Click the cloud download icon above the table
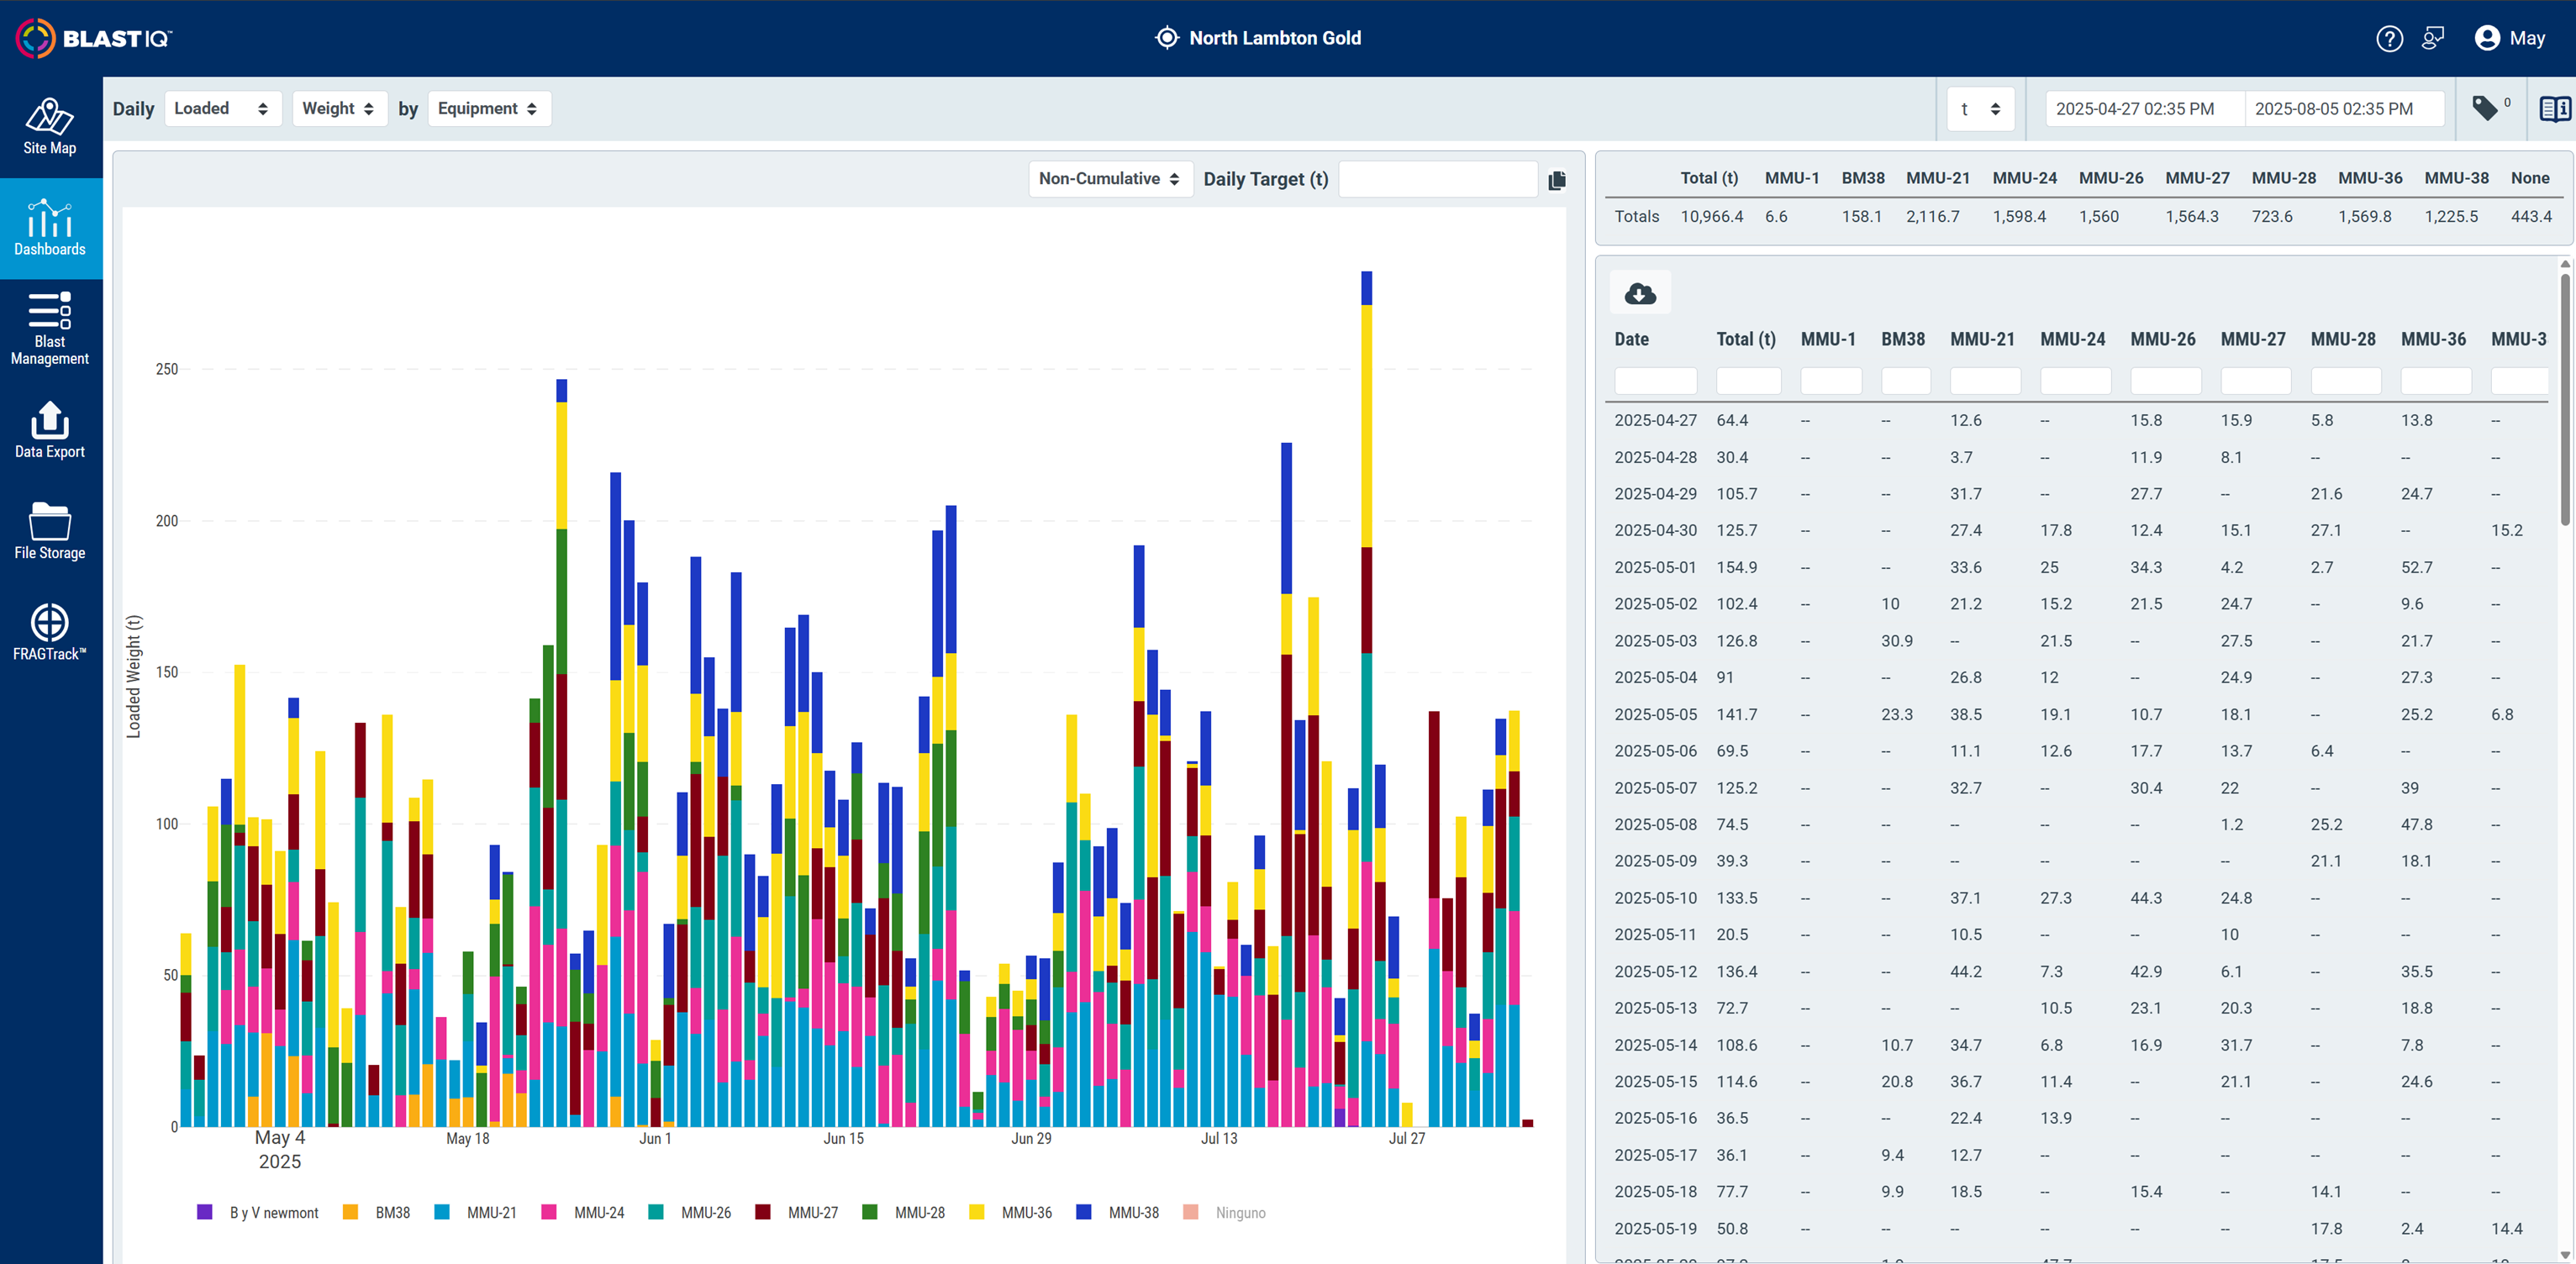The width and height of the screenshot is (2576, 1264). point(1640,294)
